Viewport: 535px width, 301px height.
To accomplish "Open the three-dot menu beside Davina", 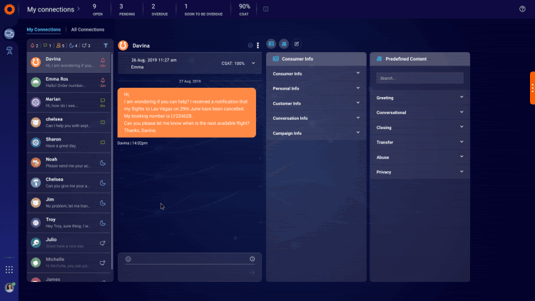I will click(258, 46).
